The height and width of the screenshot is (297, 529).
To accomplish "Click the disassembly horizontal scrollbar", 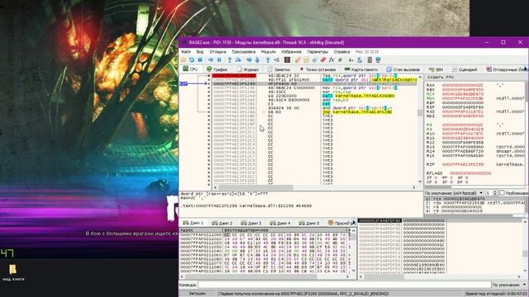I will (x=314, y=187).
